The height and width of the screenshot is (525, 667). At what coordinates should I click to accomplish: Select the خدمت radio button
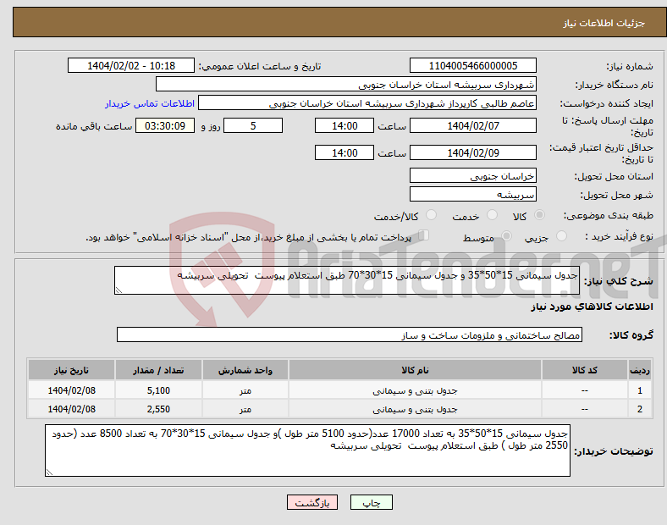coord(492,215)
